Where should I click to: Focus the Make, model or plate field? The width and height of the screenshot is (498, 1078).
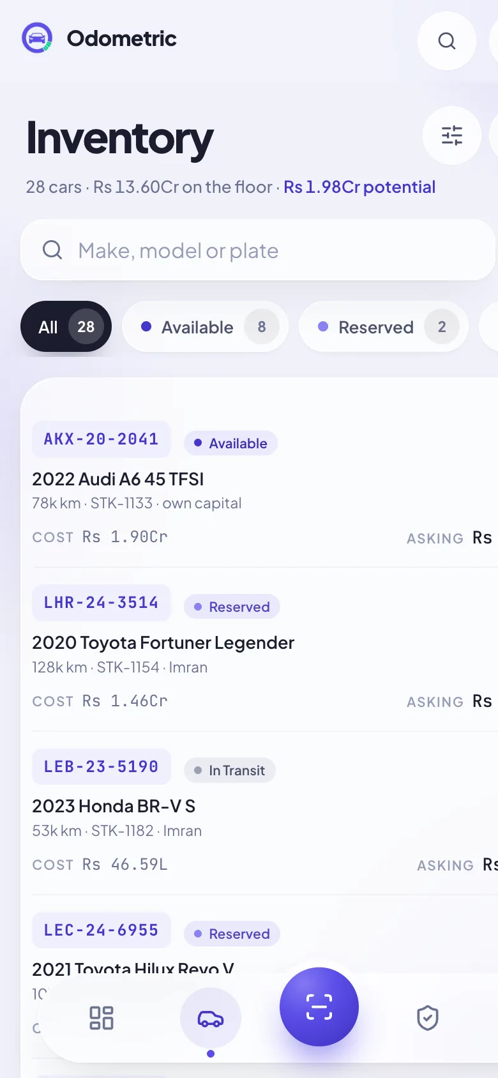coord(258,250)
